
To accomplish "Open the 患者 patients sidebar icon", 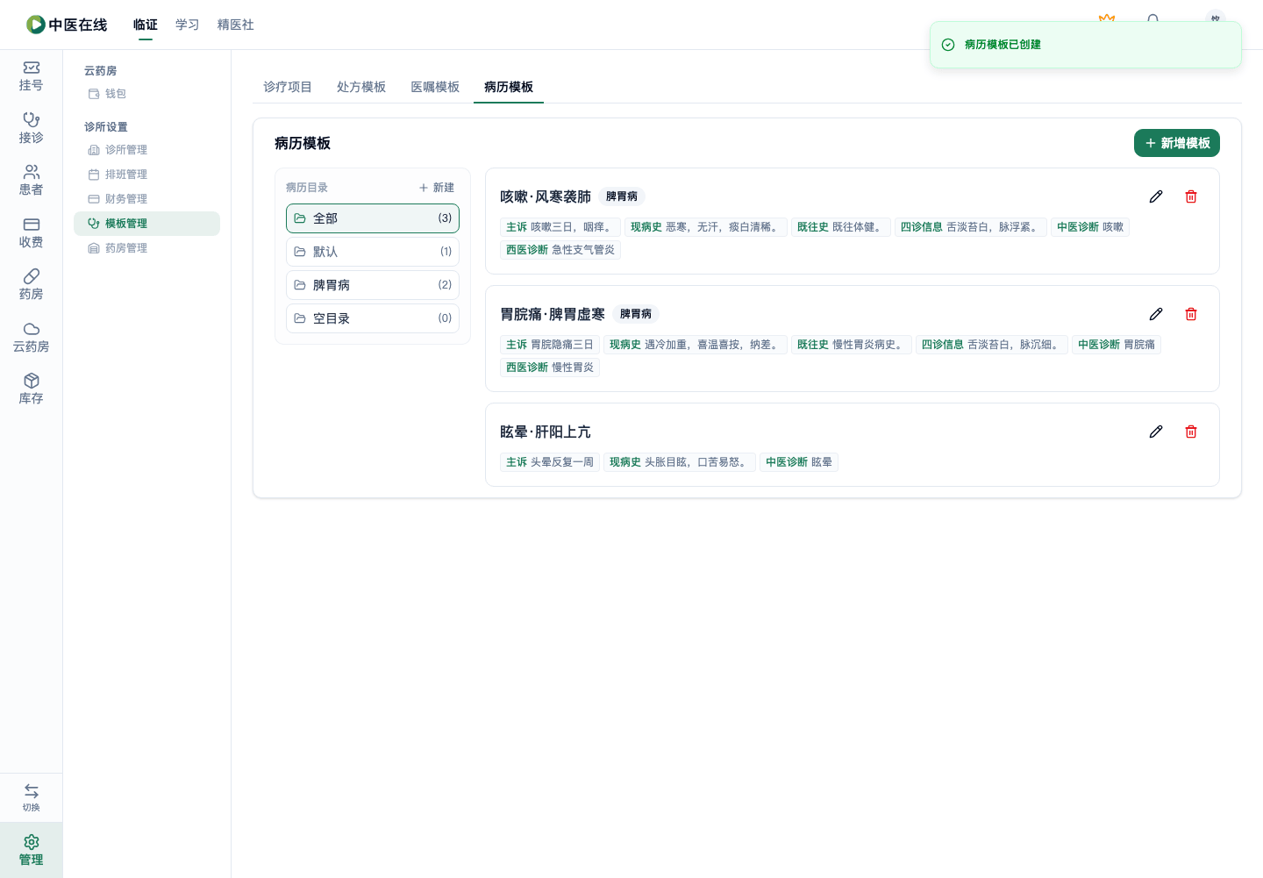I will (x=31, y=180).
